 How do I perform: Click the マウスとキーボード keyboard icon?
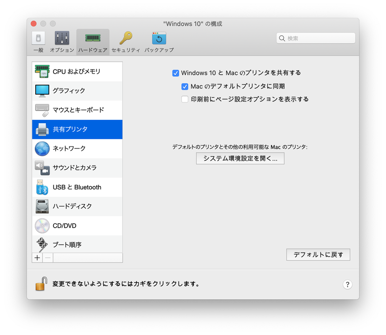pos(42,110)
